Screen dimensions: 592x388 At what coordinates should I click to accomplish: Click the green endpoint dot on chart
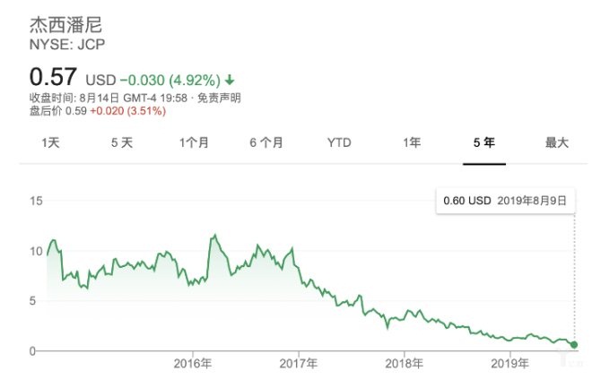pyautogui.click(x=574, y=344)
